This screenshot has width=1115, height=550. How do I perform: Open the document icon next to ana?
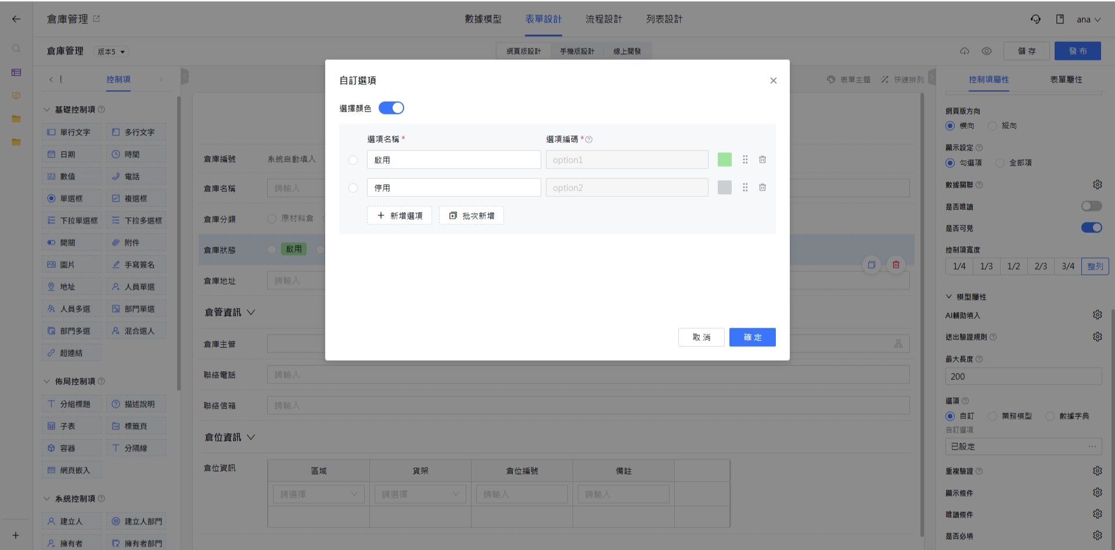[1060, 19]
